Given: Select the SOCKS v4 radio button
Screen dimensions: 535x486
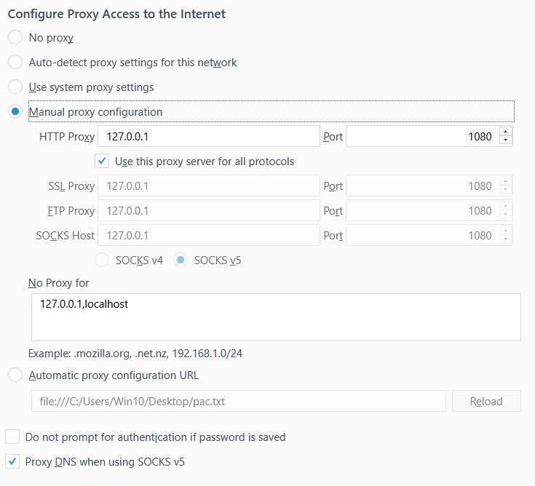Looking at the screenshot, I should point(102,260).
